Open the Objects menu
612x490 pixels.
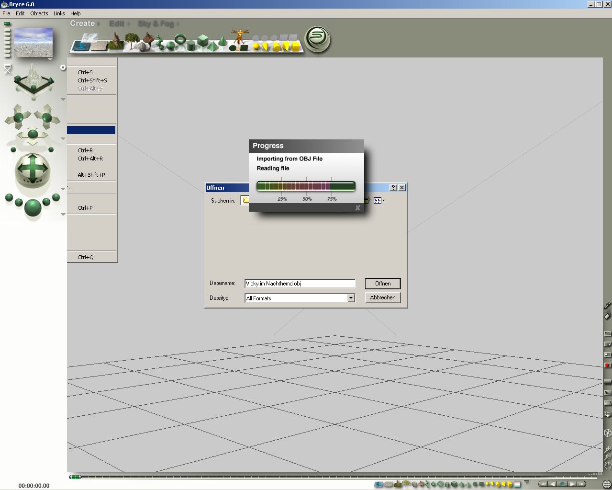point(39,13)
